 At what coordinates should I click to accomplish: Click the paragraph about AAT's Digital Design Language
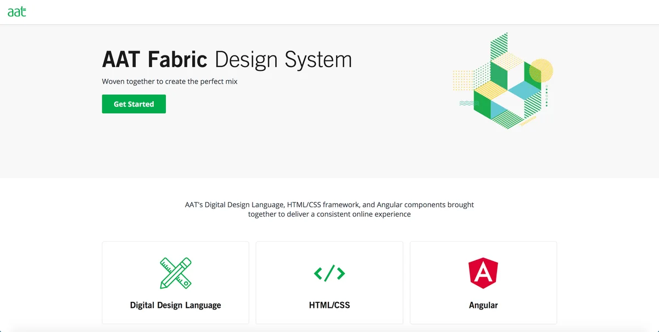329,209
